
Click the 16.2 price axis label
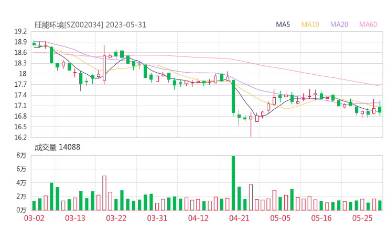[x=20, y=137]
